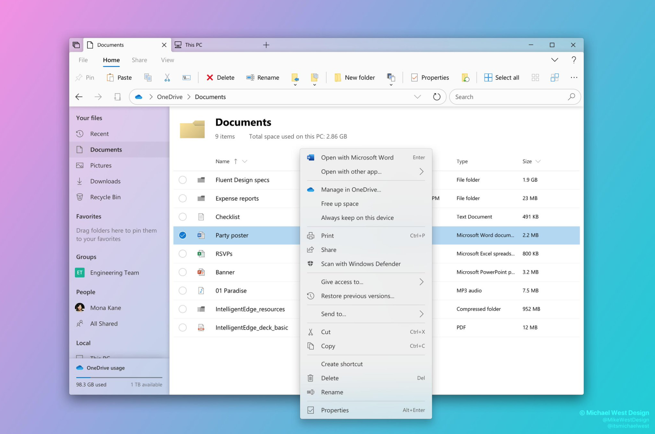This screenshot has width=655, height=434.
Task: Expand the Open with other app submenu
Action: [421, 172]
